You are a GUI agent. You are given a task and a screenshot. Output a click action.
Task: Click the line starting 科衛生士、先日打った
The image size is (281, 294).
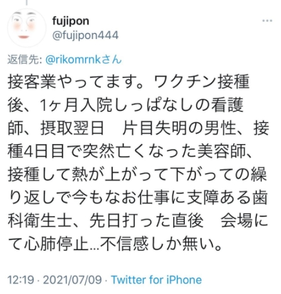coord(138,221)
